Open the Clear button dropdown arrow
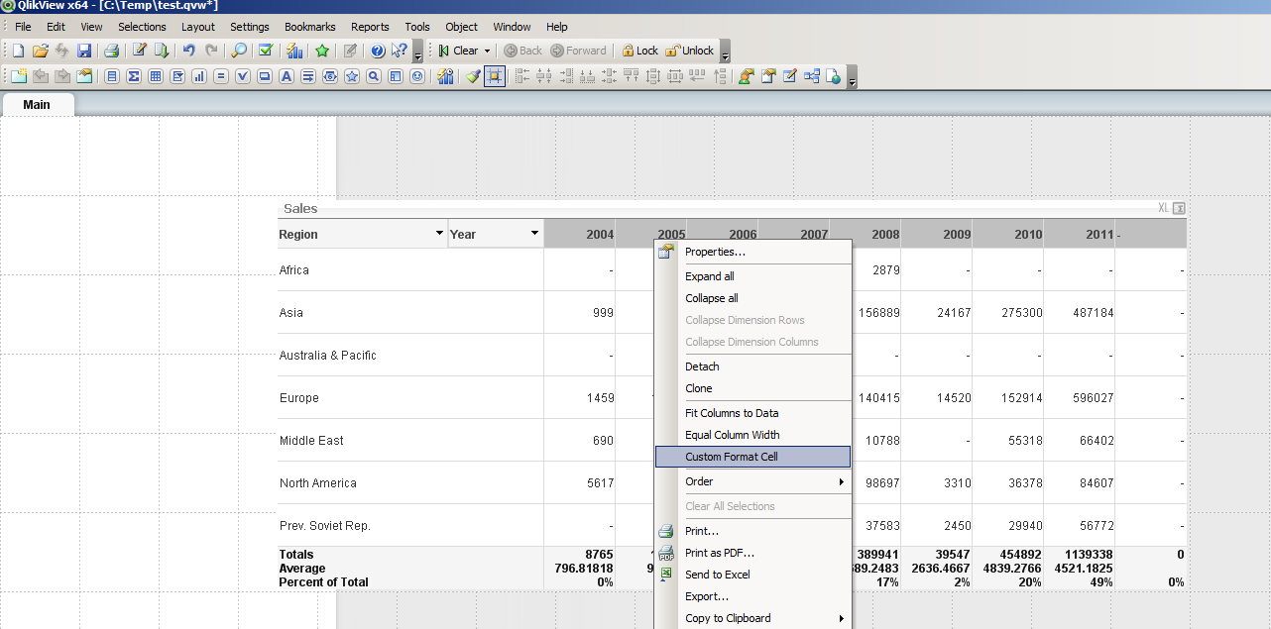This screenshot has width=1271, height=629. 487,51
